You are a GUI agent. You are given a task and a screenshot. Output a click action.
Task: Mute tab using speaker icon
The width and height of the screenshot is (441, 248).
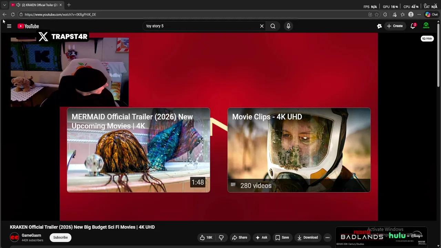click(x=18, y=5)
